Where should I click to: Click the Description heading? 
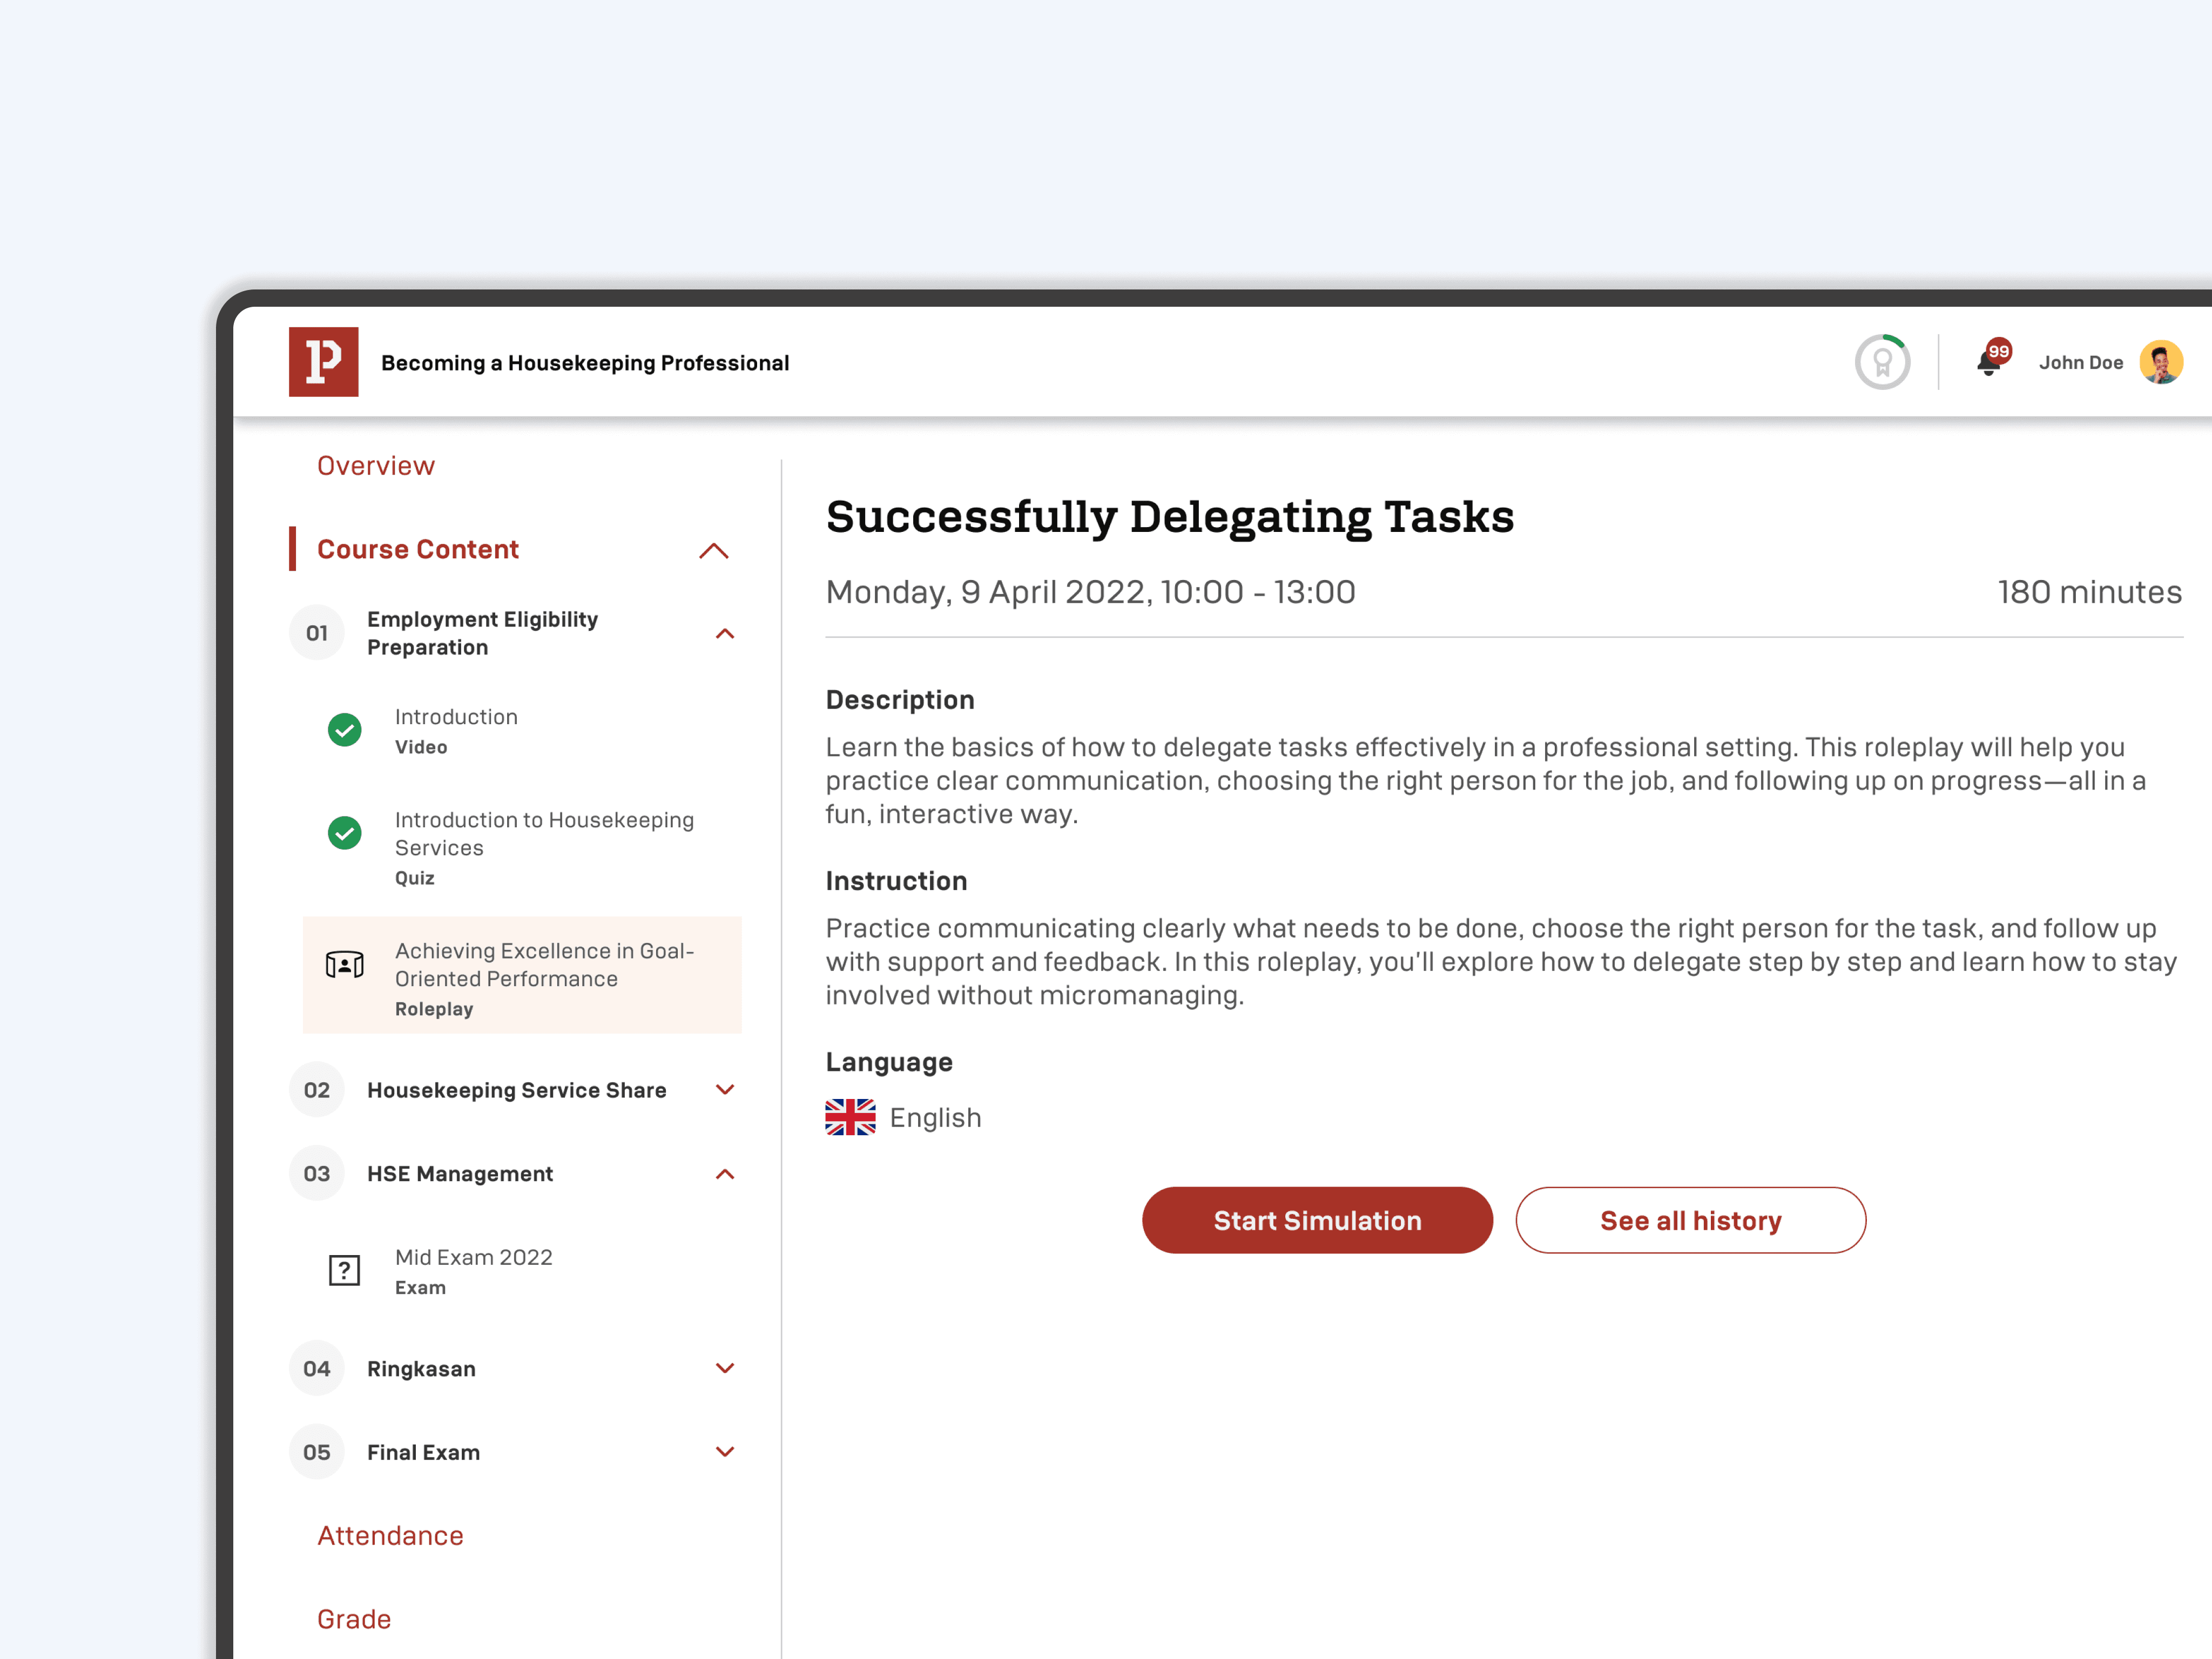click(899, 700)
